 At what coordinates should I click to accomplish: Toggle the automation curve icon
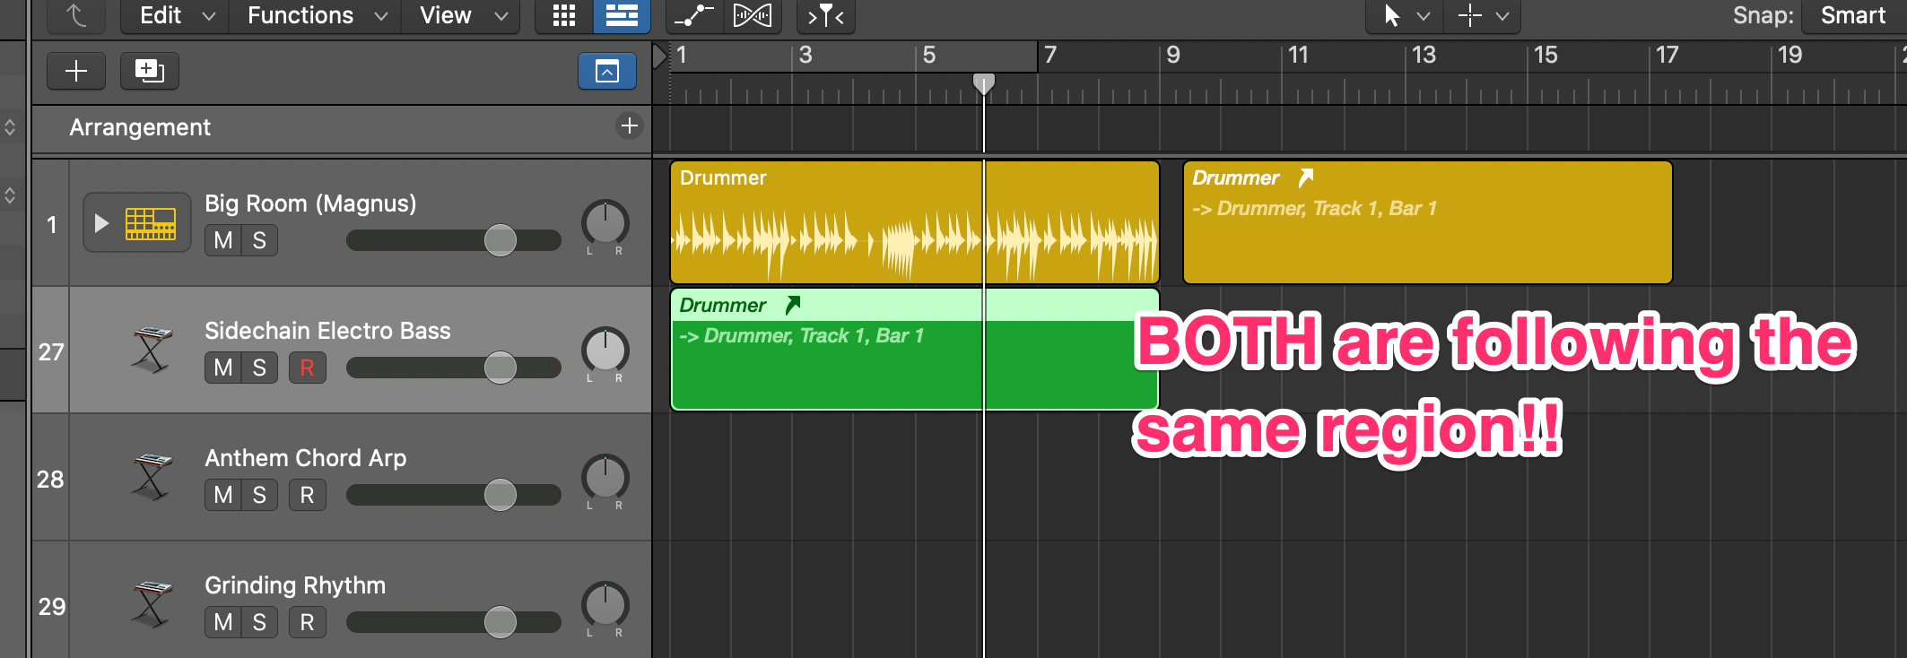[x=693, y=15]
